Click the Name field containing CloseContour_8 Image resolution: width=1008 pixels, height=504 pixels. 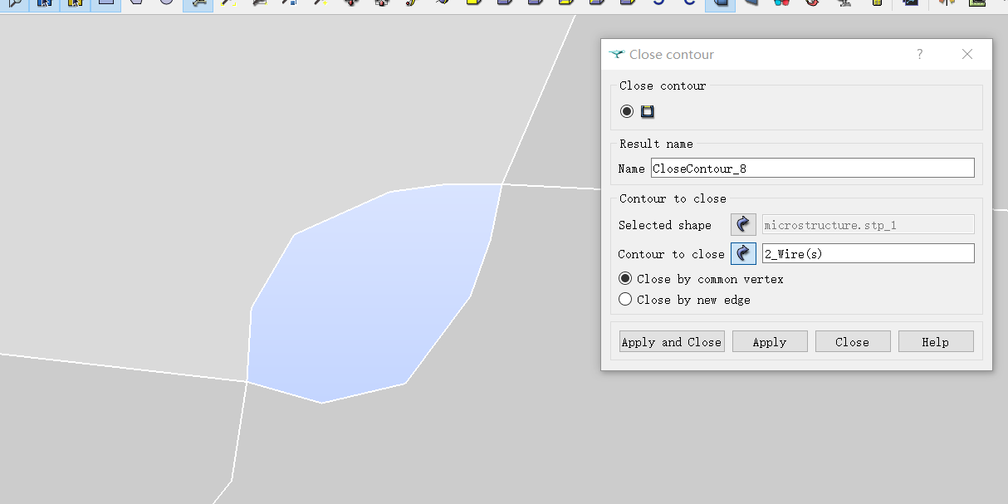click(x=812, y=168)
